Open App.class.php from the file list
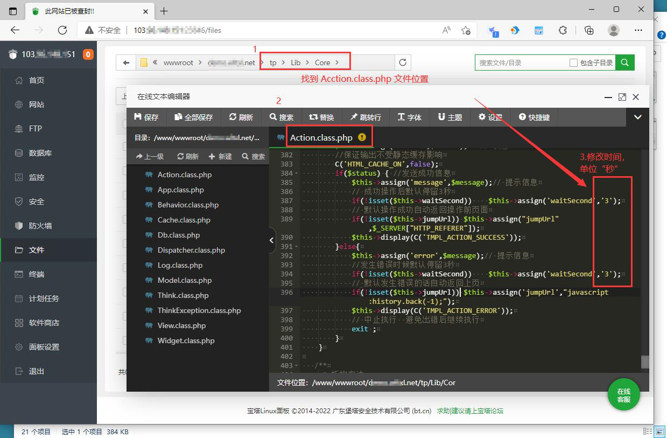This screenshot has height=438, width=667. click(x=180, y=190)
